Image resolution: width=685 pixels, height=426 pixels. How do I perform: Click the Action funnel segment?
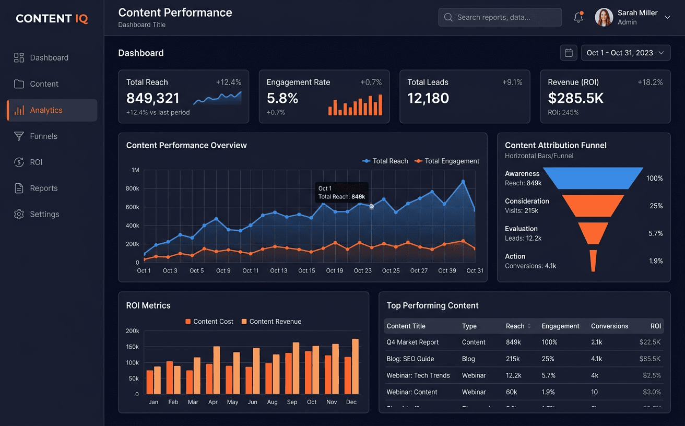[x=593, y=261]
